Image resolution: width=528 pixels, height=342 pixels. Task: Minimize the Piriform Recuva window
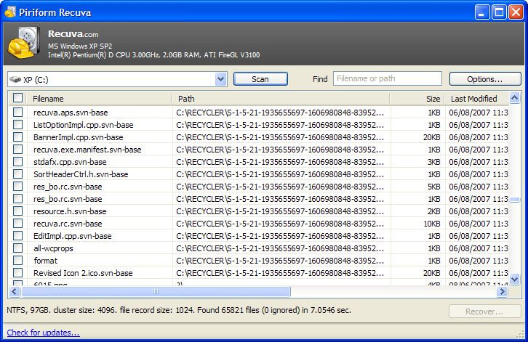[x=482, y=12]
